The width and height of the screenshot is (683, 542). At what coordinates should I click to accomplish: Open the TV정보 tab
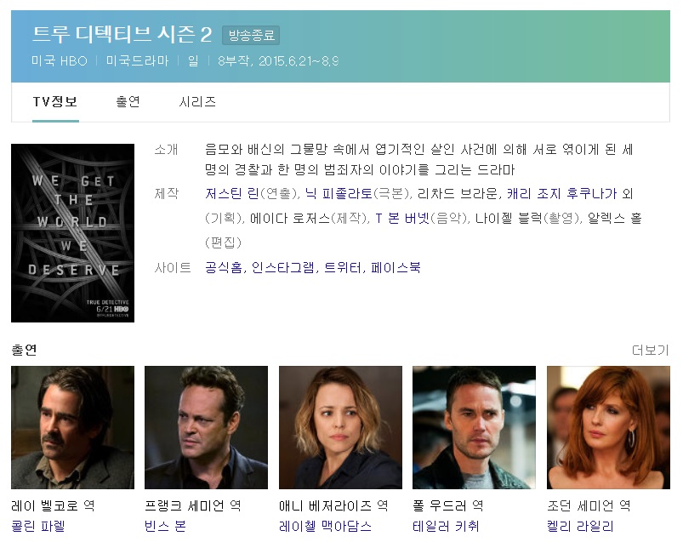point(55,102)
